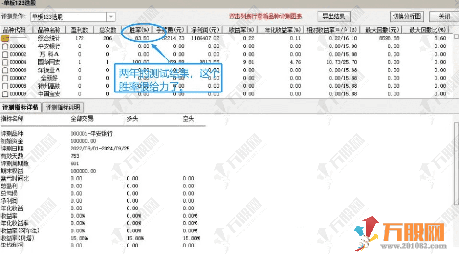The height and width of the screenshot is (254, 459).
Task: Tick the checkbox for 000006 深振业A
Action: click(5, 70)
